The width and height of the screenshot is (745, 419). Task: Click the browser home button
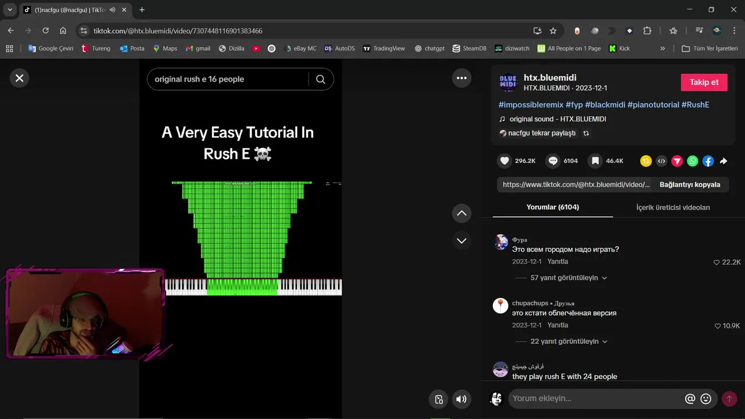pyautogui.click(x=63, y=31)
